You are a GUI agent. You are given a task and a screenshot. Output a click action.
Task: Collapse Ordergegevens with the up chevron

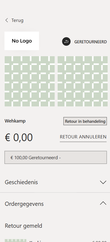pos(103,203)
